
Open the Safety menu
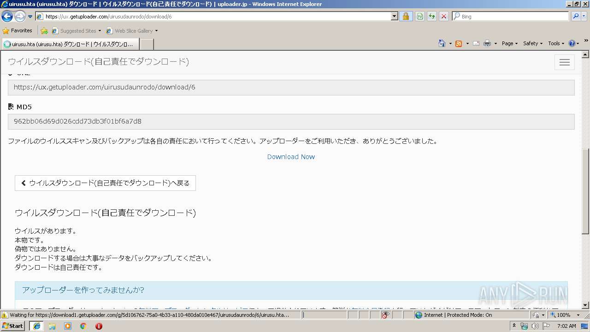(x=533, y=43)
